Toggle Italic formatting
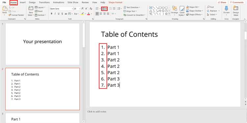Image resolution: width=247 pixels, height=123 pixels. tap(55, 14)
